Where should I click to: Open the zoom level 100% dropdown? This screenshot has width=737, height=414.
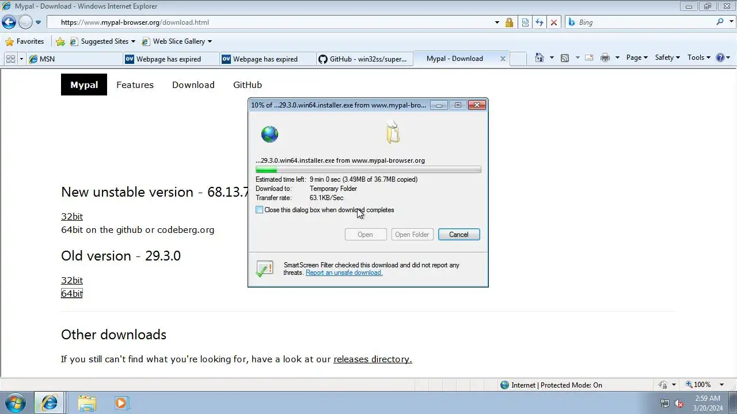[723, 385]
